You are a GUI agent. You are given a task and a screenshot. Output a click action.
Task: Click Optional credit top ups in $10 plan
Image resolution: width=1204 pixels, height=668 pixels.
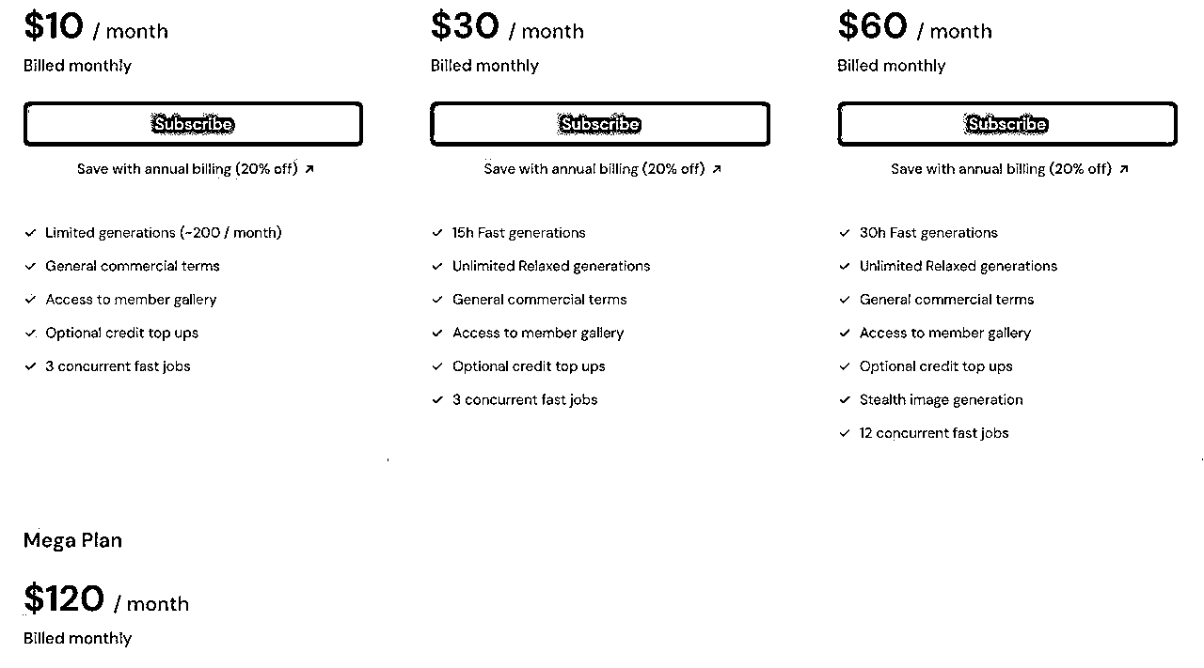tap(122, 333)
